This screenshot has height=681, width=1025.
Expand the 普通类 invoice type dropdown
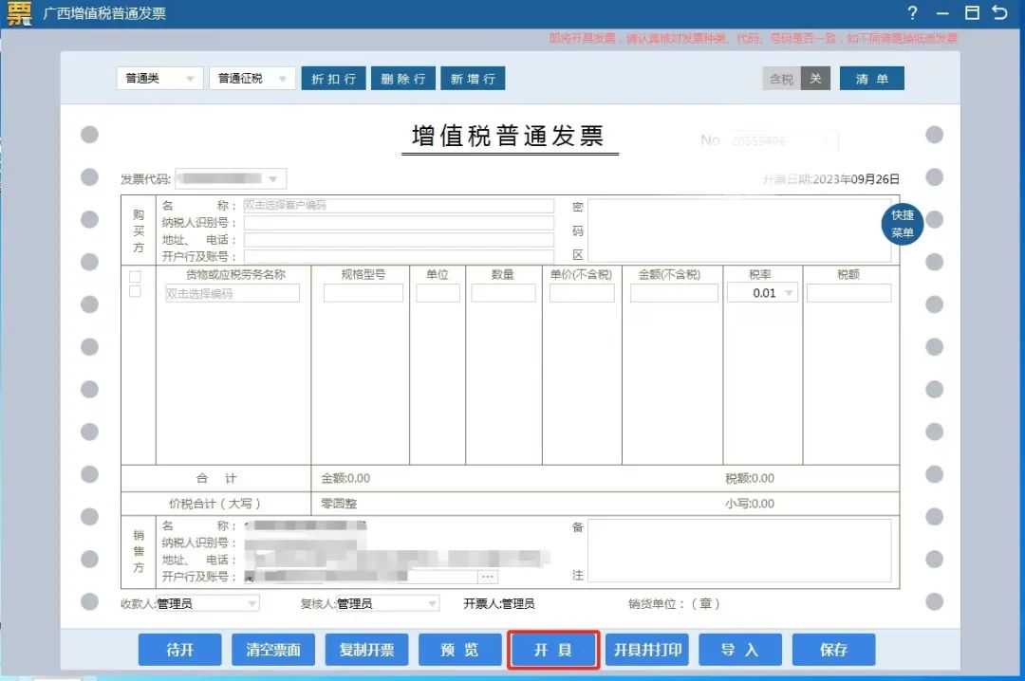click(x=159, y=79)
